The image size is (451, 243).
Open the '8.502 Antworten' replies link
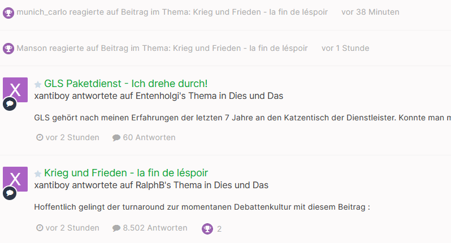(155, 228)
